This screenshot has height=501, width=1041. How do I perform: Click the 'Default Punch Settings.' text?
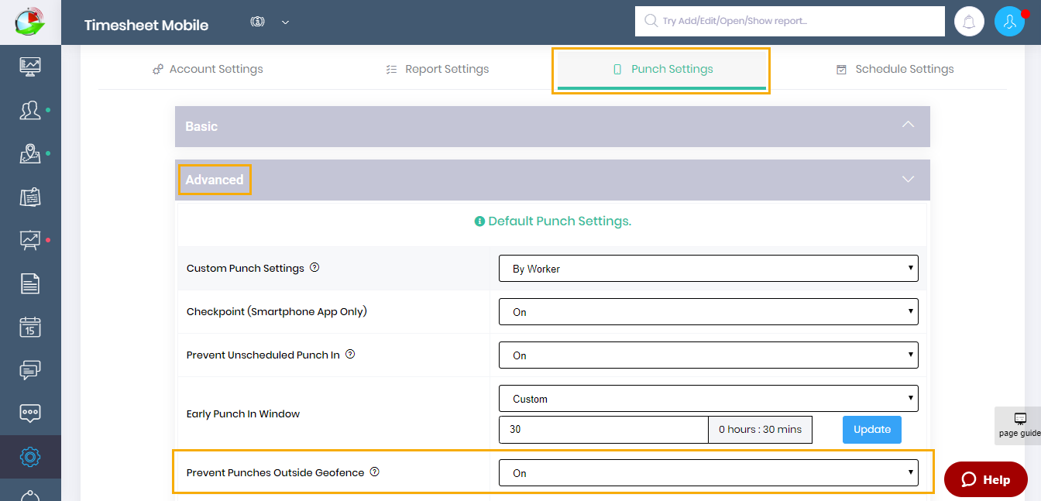tap(560, 221)
